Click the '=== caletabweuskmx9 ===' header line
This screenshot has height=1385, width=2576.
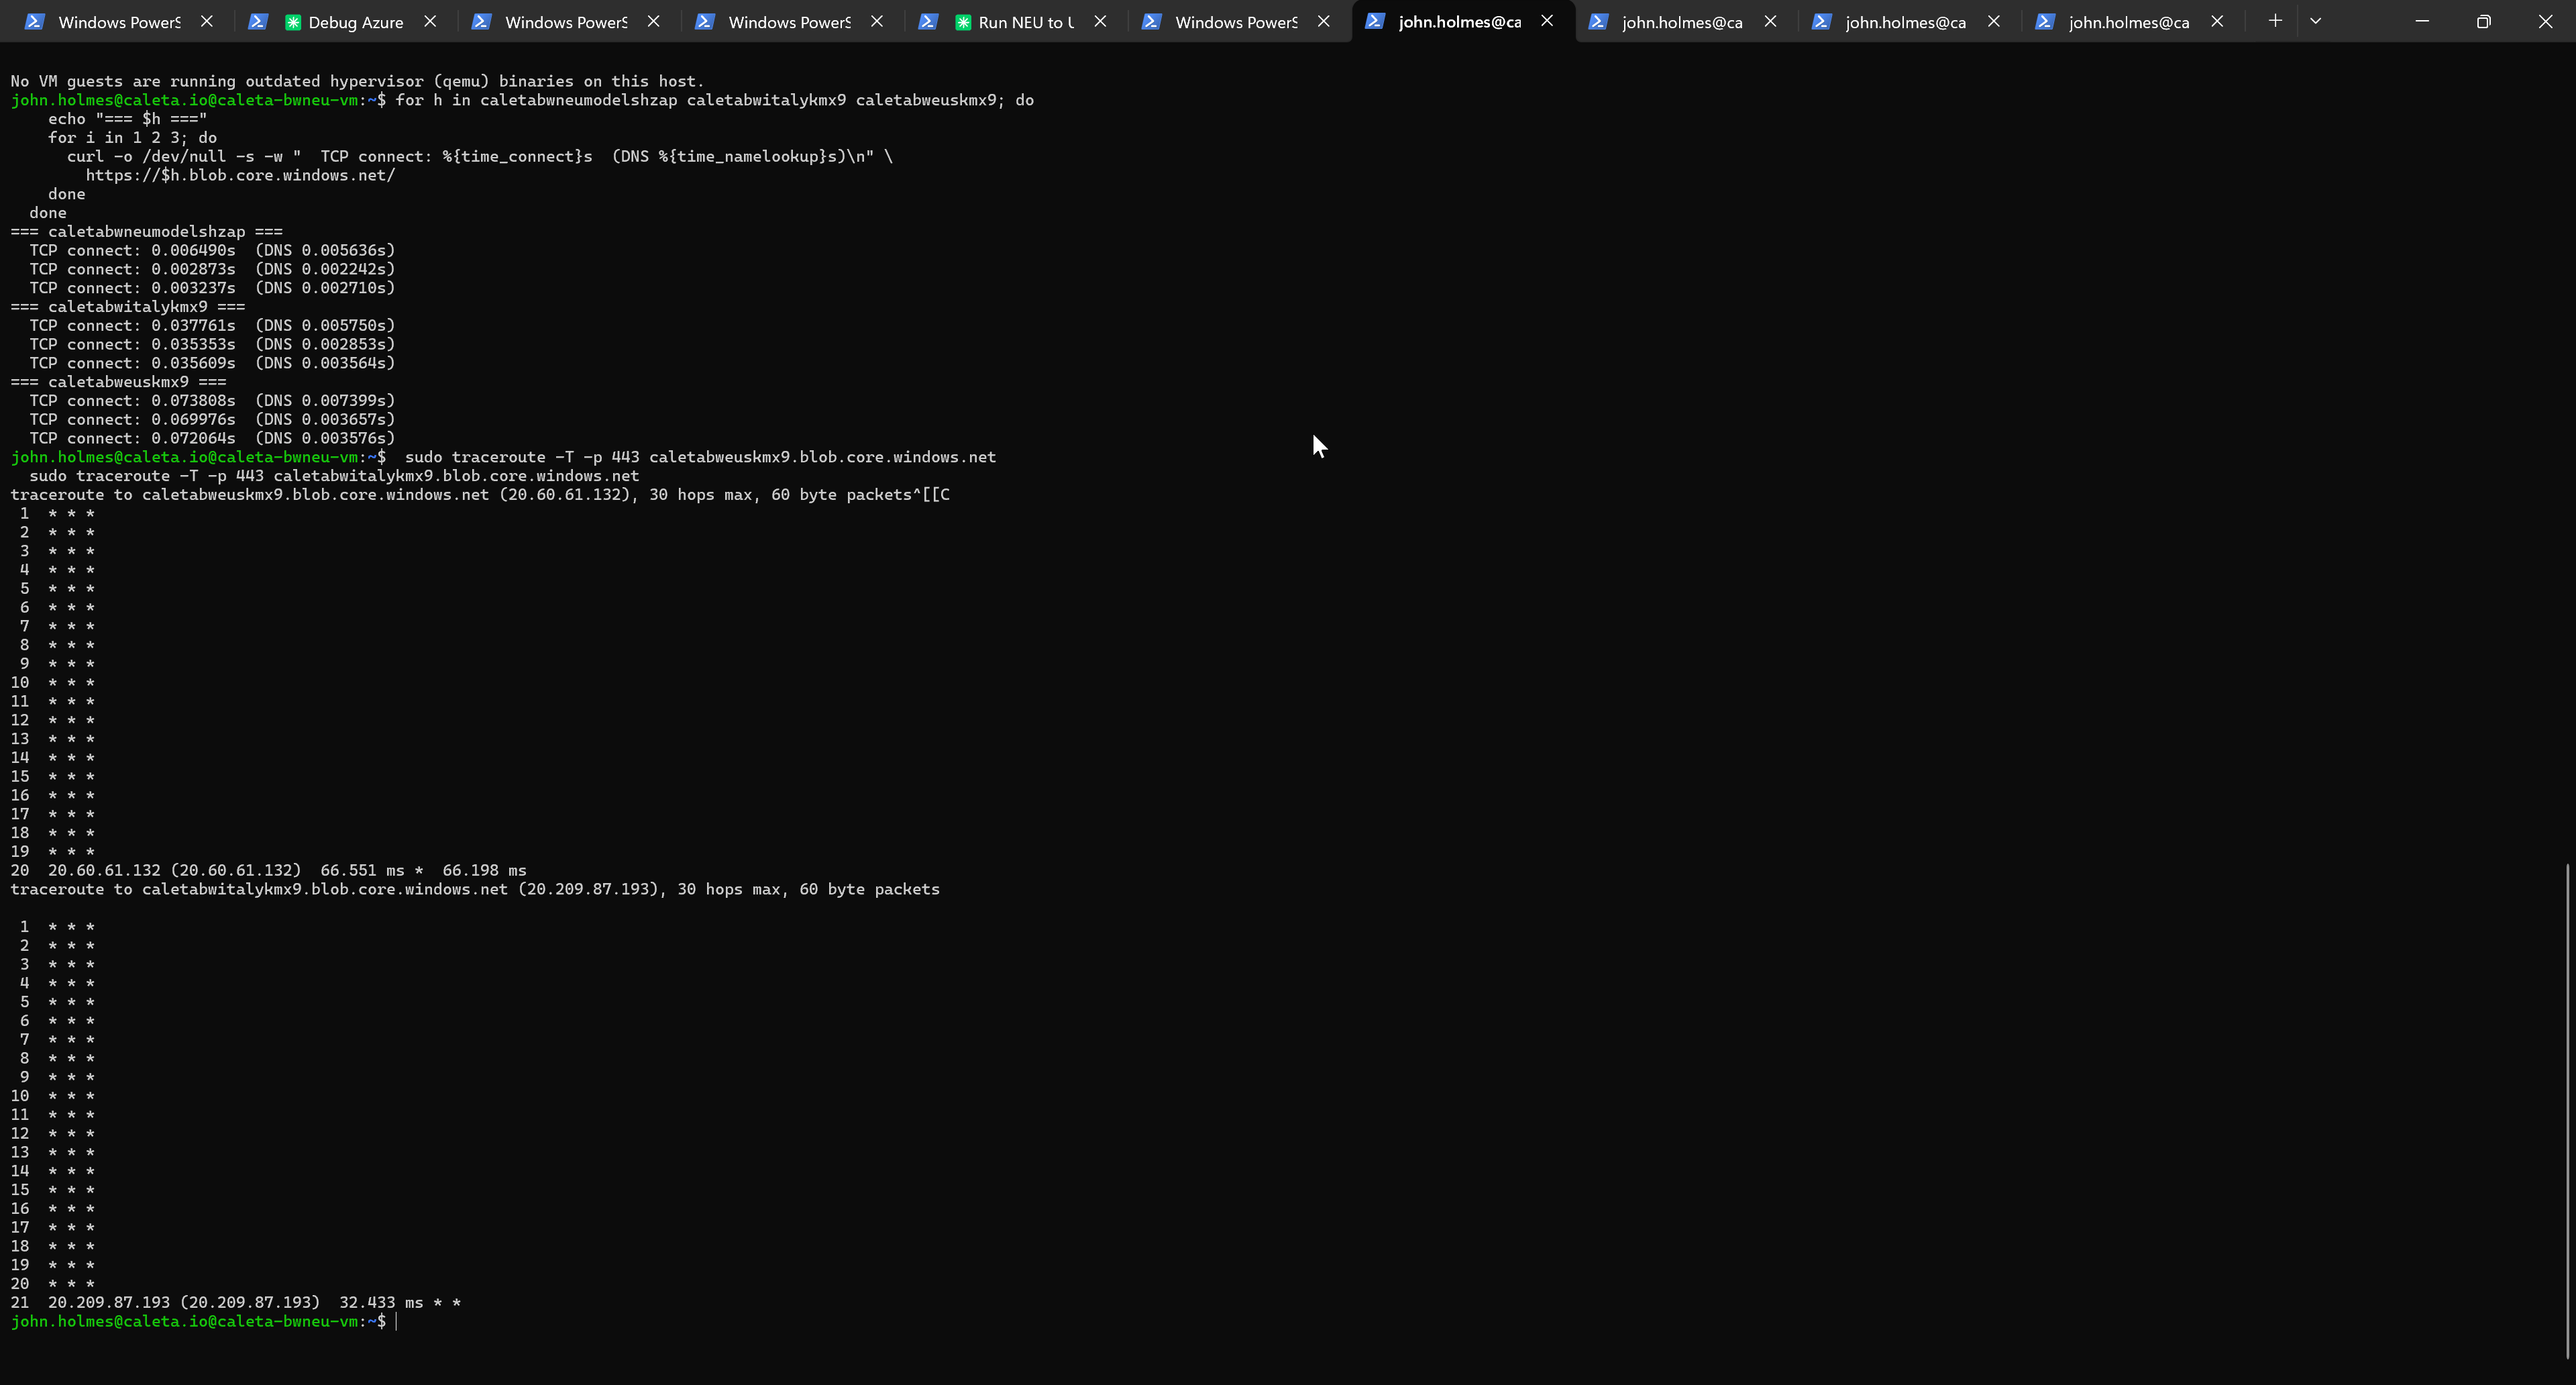[118, 382]
